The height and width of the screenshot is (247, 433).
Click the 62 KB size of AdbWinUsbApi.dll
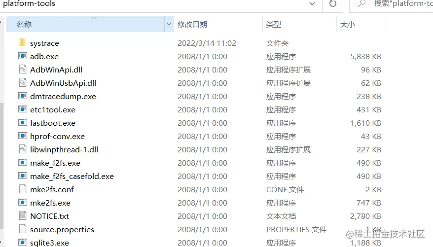pyautogui.click(x=371, y=83)
